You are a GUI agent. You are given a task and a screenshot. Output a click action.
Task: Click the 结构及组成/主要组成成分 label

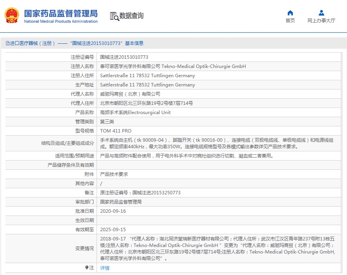[x=67, y=143]
